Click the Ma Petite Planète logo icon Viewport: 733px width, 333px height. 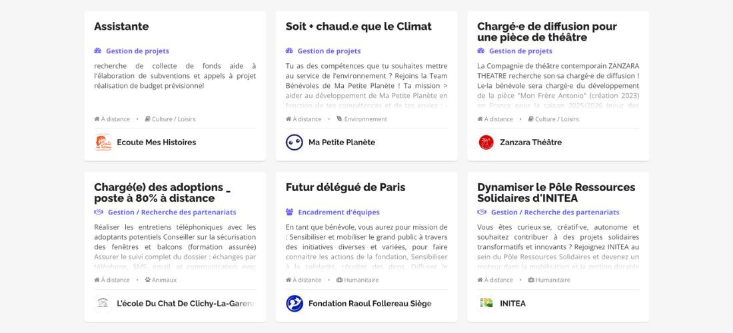click(x=295, y=143)
